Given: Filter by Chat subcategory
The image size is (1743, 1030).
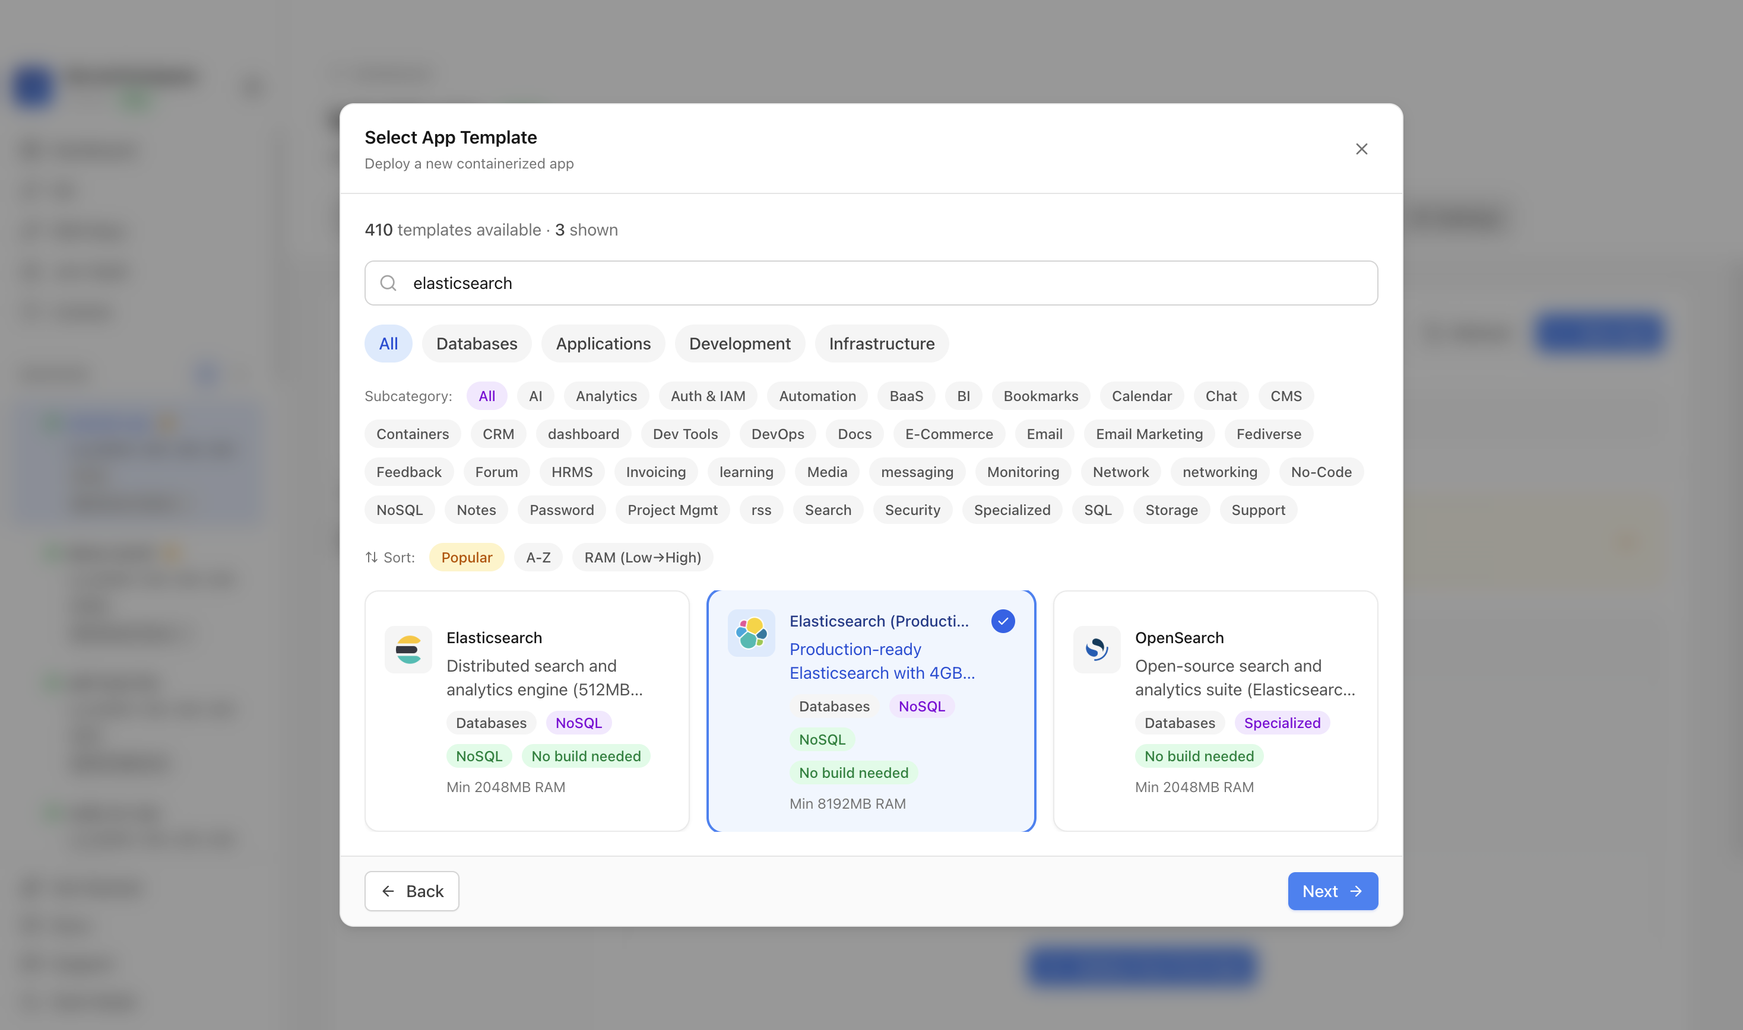Looking at the screenshot, I should (1221, 396).
